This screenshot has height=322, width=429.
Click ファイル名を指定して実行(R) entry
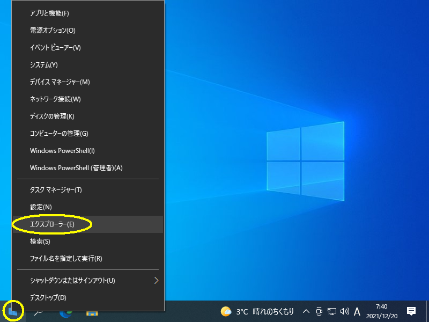tap(66, 259)
